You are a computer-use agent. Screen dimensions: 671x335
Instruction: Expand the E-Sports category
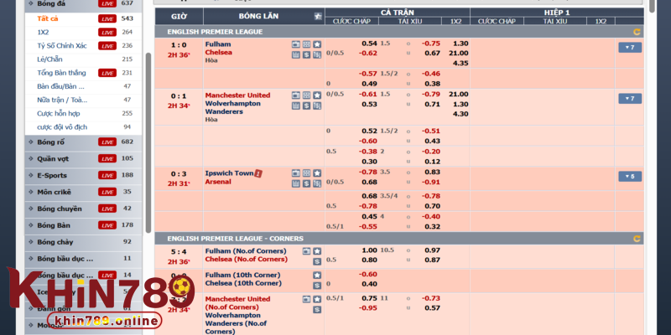point(83,175)
